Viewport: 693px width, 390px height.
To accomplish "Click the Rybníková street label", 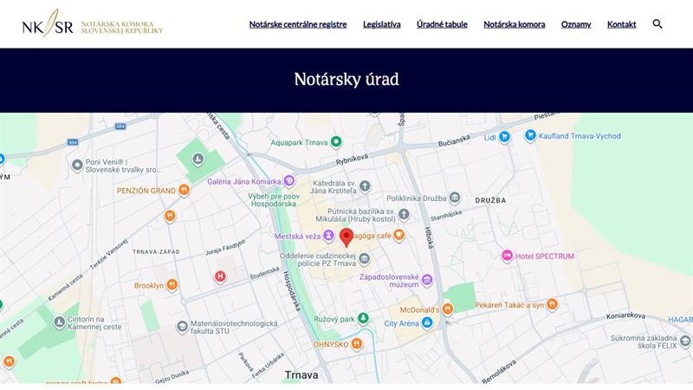I will click(x=352, y=159).
